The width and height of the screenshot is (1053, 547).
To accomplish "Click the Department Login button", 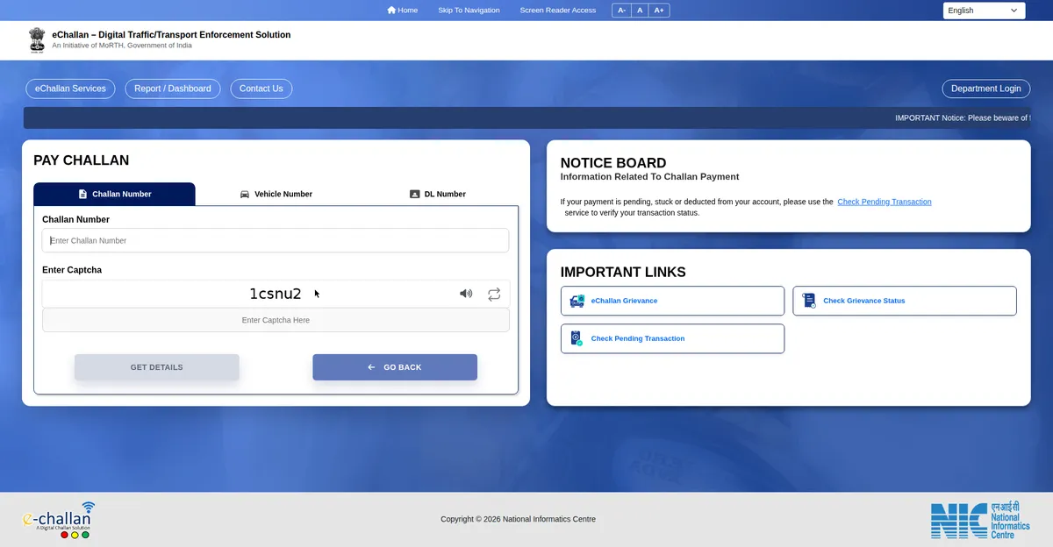I will [986, 89].
